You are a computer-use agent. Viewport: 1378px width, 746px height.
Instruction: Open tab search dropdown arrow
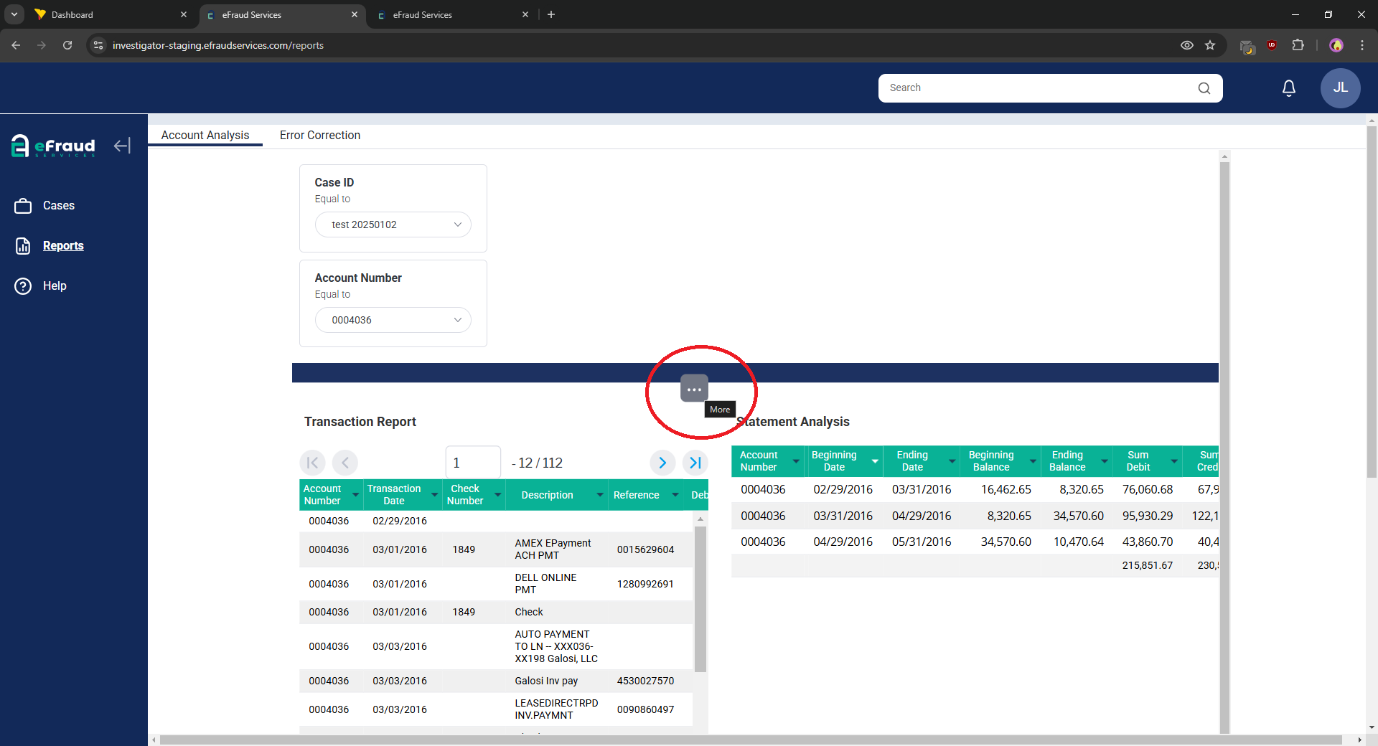click(x=14, y=14)
